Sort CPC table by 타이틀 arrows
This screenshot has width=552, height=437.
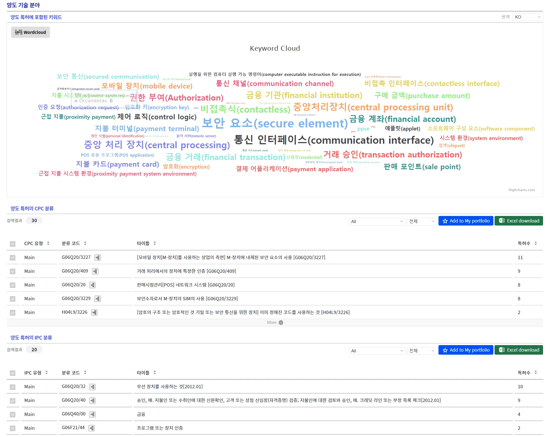[x=155, y=243]
